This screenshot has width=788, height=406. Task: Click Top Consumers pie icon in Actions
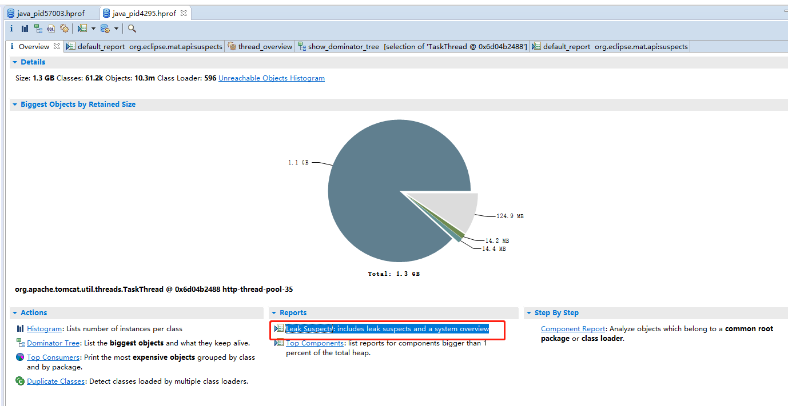[21, 357]
